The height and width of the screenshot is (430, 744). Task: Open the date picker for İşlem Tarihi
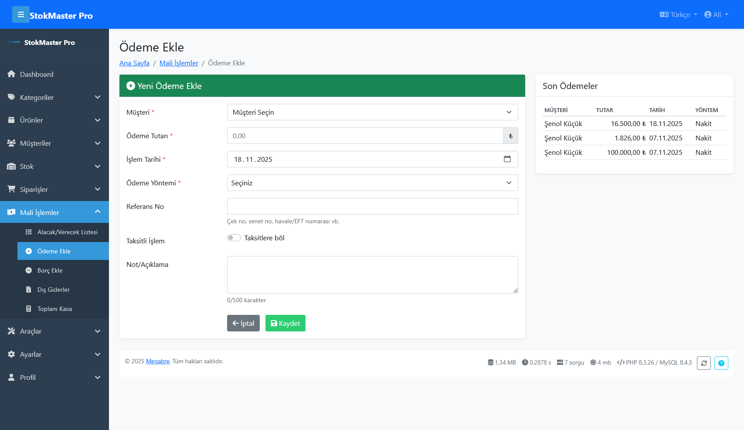(507, 159)
